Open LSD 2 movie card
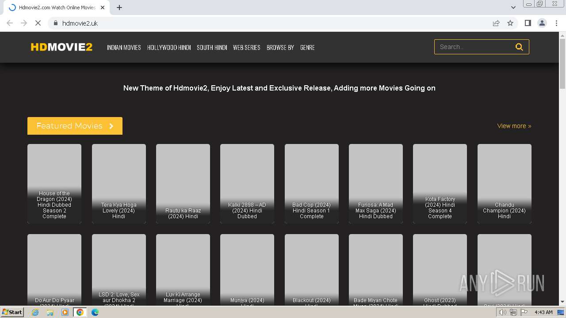Screen dimensions: 566x318 tap(119, 269)
